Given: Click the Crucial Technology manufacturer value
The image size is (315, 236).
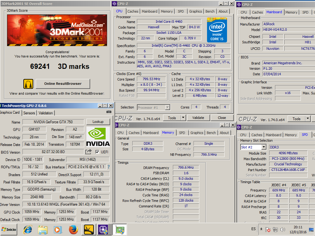Looking at the screenshot, I should [288, 164].
